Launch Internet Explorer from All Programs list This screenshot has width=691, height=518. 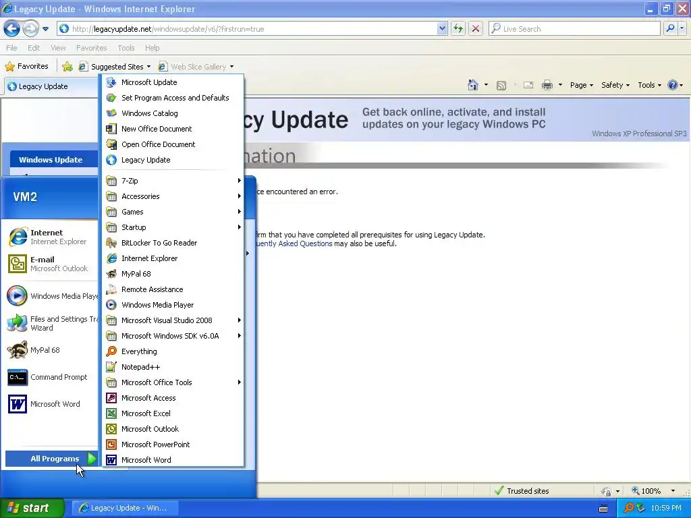[173, 258]
